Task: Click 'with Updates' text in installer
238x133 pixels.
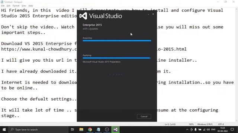Action: point(90,29)
